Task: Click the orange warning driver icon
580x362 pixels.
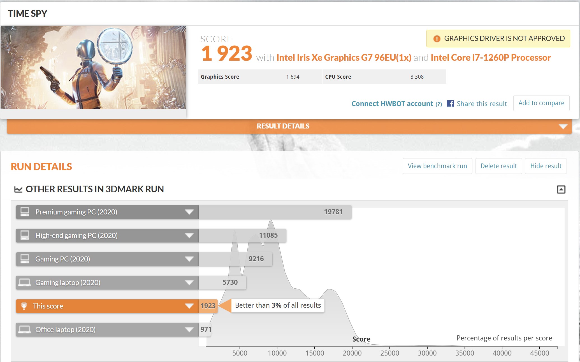Action: [437, 39]
